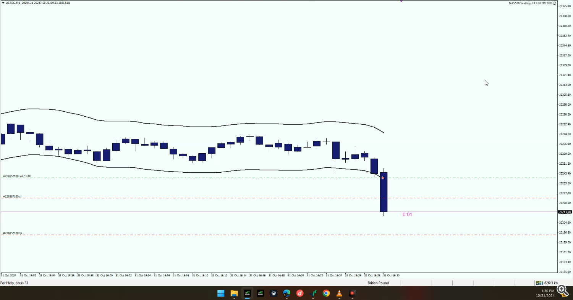
Task: Click the USTEC,M1 chart title text
Action: [13, 3]
